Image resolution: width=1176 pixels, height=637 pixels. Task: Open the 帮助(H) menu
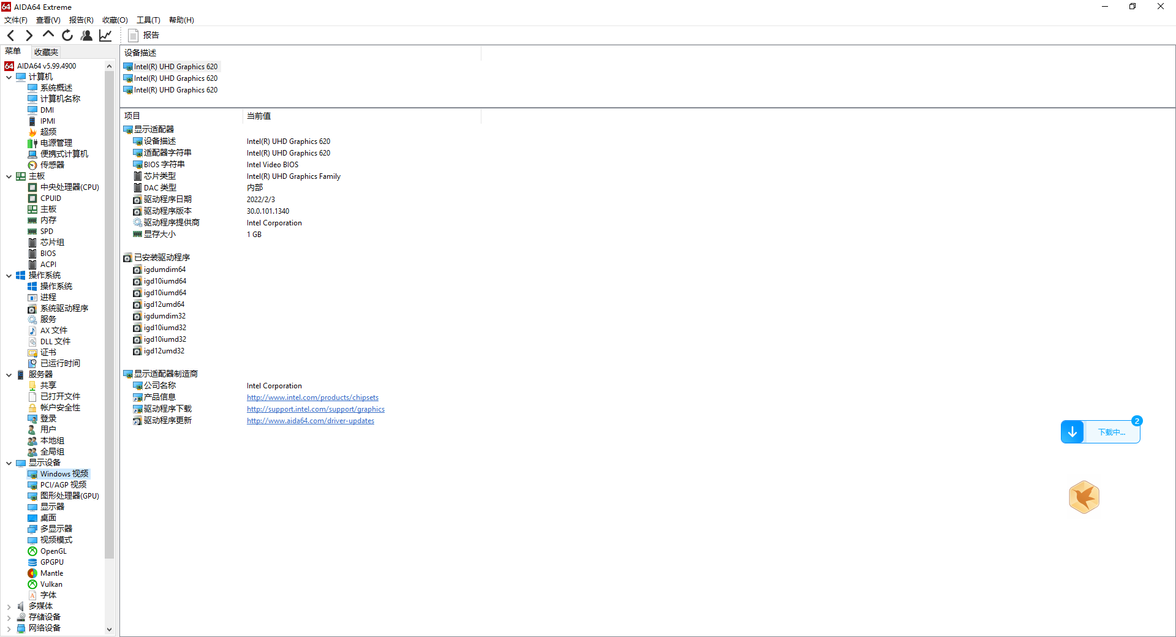tap(181, 20)
